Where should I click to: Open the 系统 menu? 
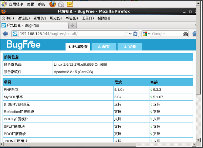click(x=41, y=4)
